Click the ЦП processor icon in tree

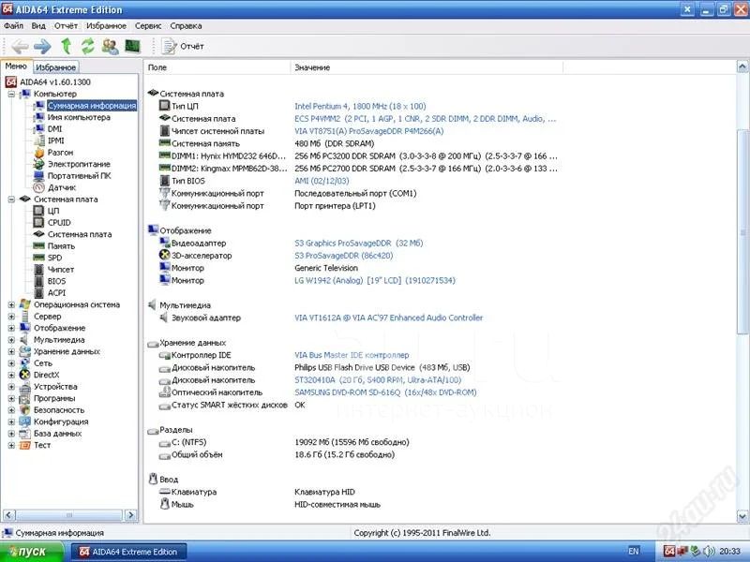click(39, 211)
